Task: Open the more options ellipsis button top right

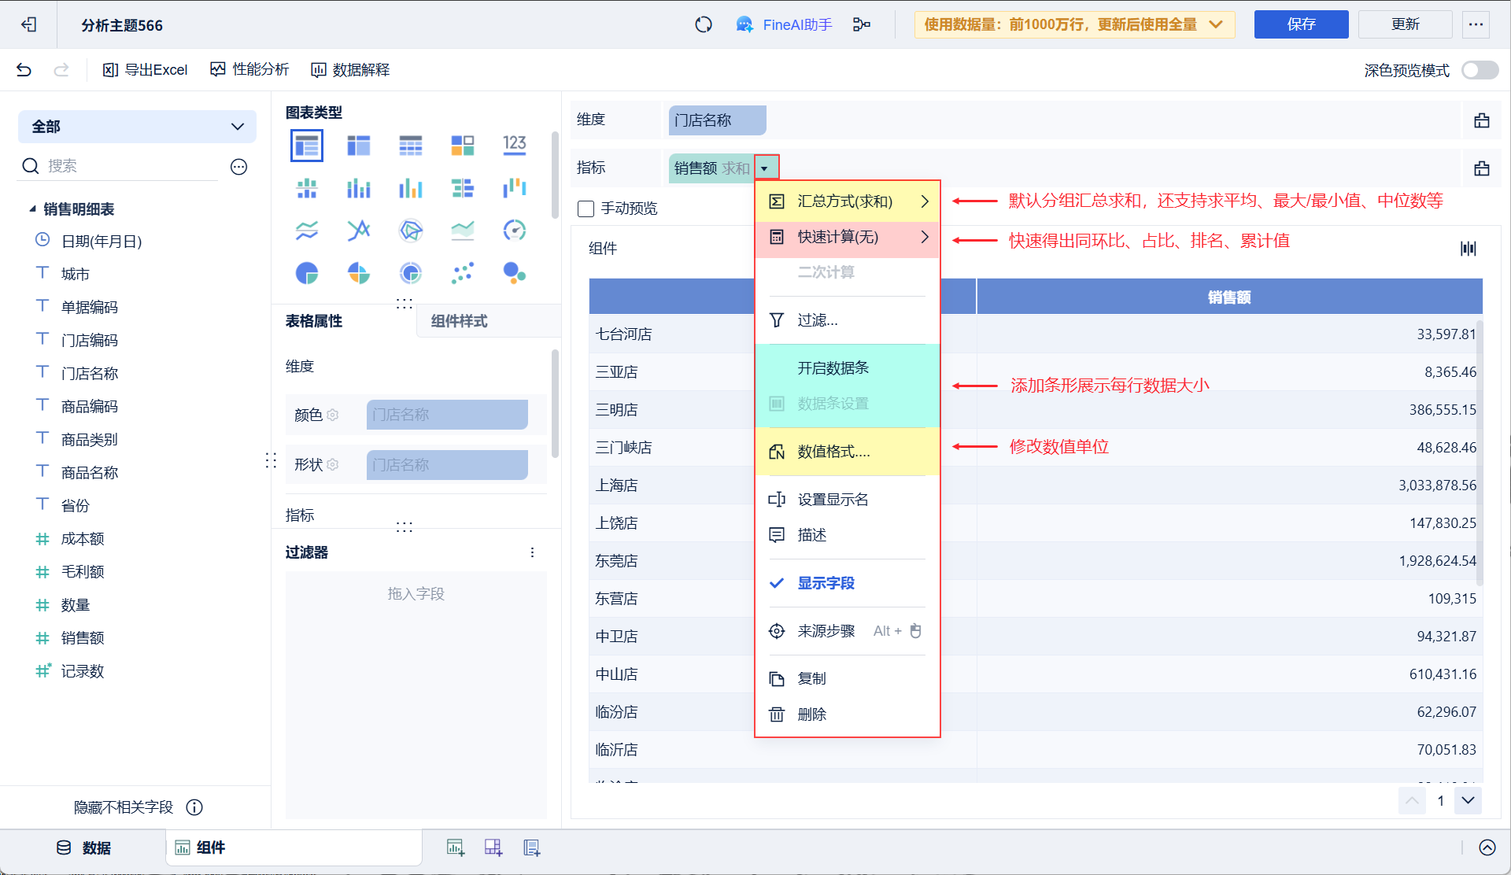Action: coord(1476,24)
